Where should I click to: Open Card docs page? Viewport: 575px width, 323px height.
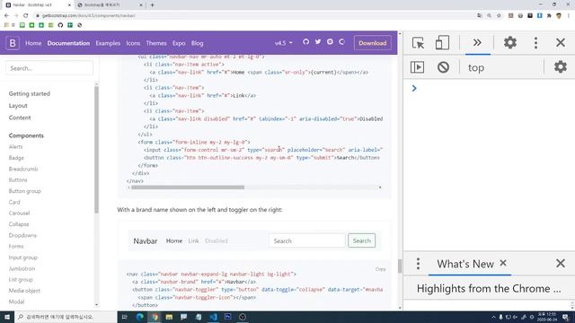tap(14, 202)
